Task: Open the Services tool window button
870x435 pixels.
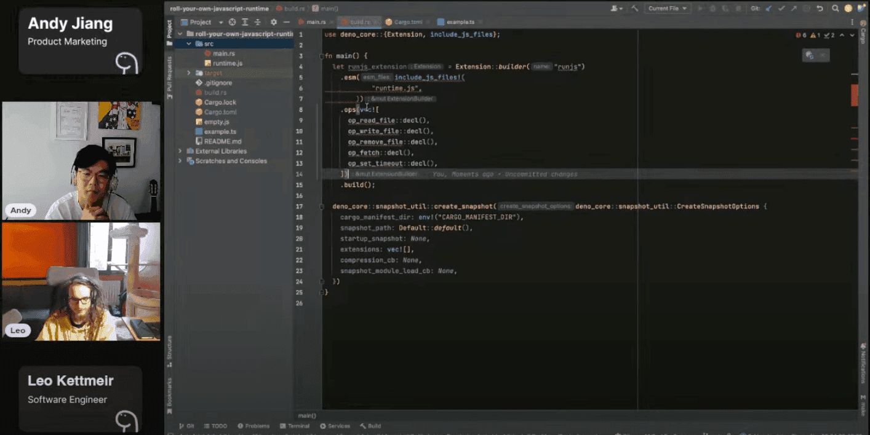Action: pyautogui.click(x=335, y=426)
